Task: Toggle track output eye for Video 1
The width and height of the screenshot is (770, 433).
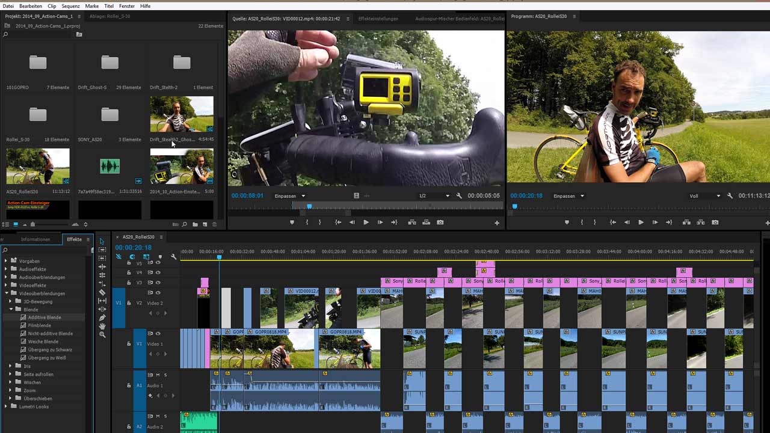Action: [158, 333]
